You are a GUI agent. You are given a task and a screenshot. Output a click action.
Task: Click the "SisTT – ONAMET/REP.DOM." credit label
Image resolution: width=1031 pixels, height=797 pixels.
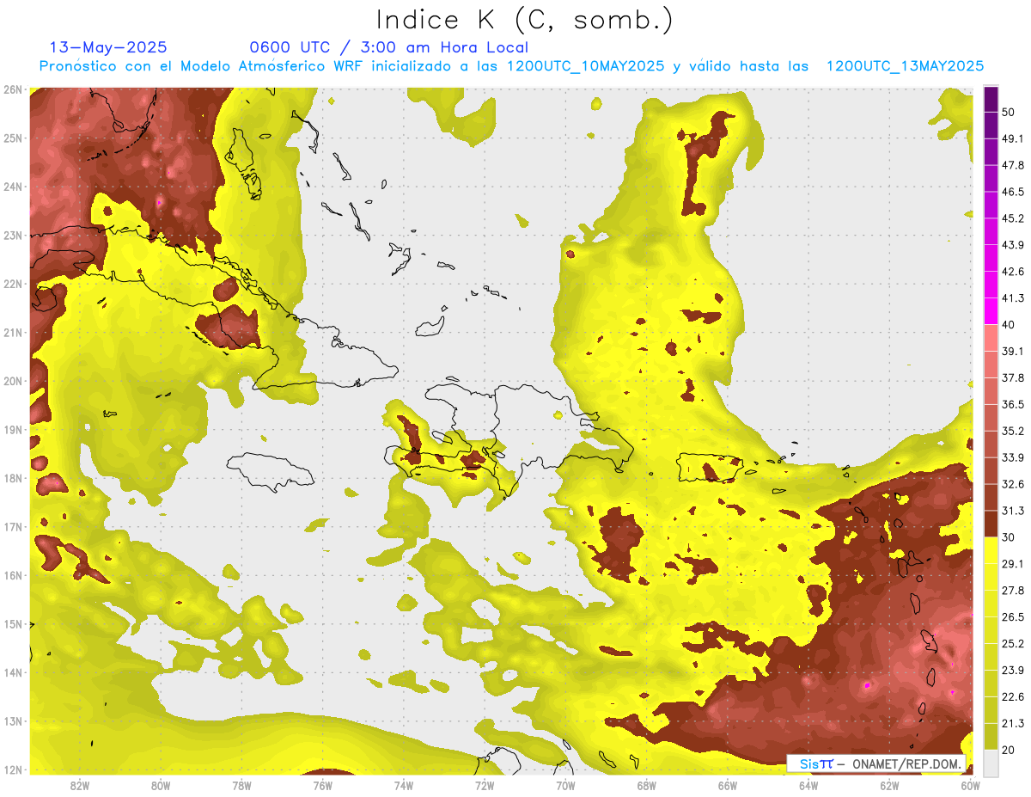pos(876,763)
